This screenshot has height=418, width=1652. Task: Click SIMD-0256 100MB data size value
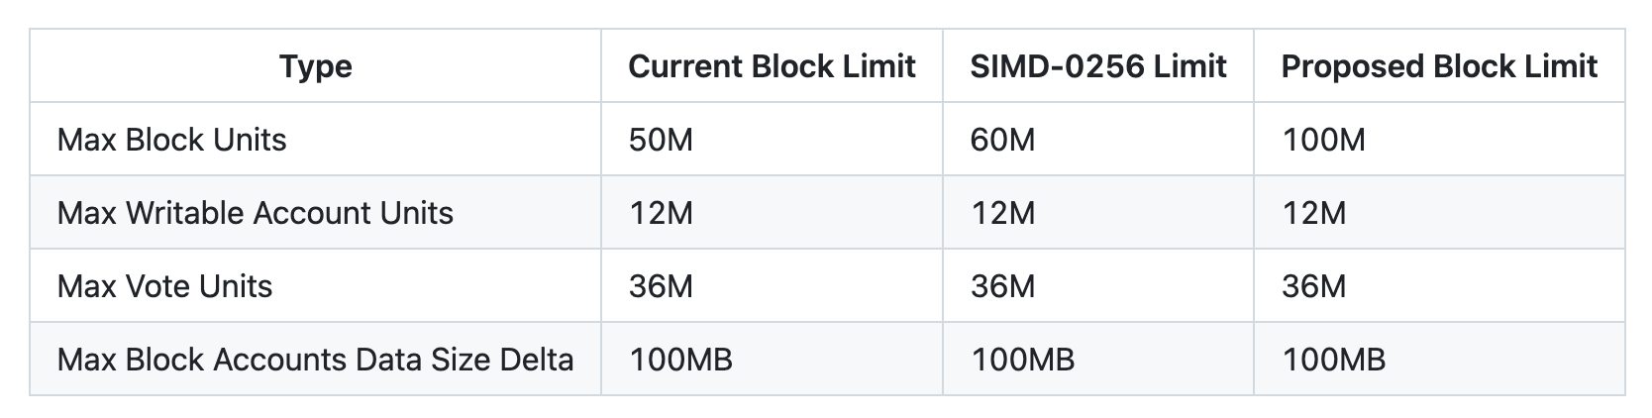[1023, 359]
